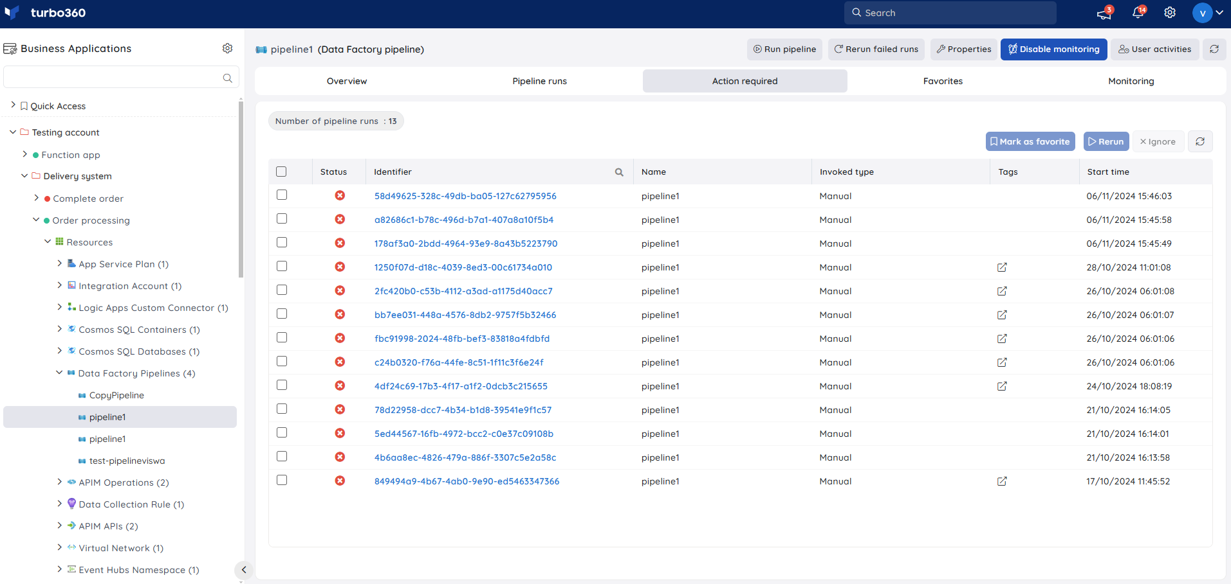Switch to the Pipeline runs tab
The image size is (1231, 584).
pos(540,81)
